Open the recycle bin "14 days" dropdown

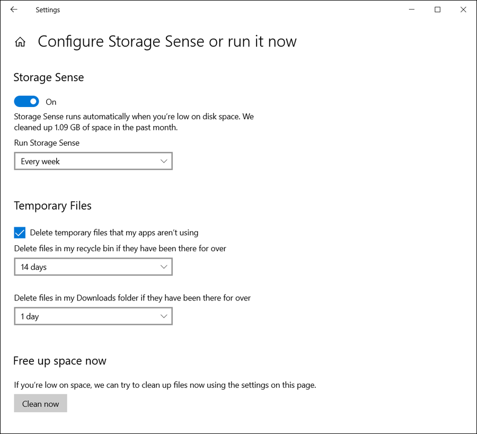pyautogui.click(x=93, y=267)
